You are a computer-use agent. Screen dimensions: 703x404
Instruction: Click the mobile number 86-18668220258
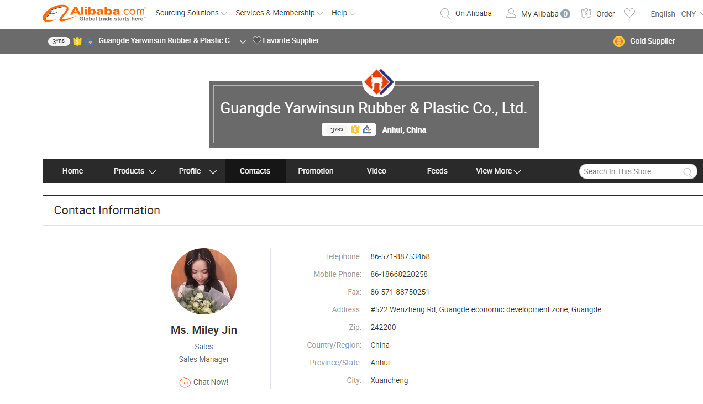tap(399, 274)
